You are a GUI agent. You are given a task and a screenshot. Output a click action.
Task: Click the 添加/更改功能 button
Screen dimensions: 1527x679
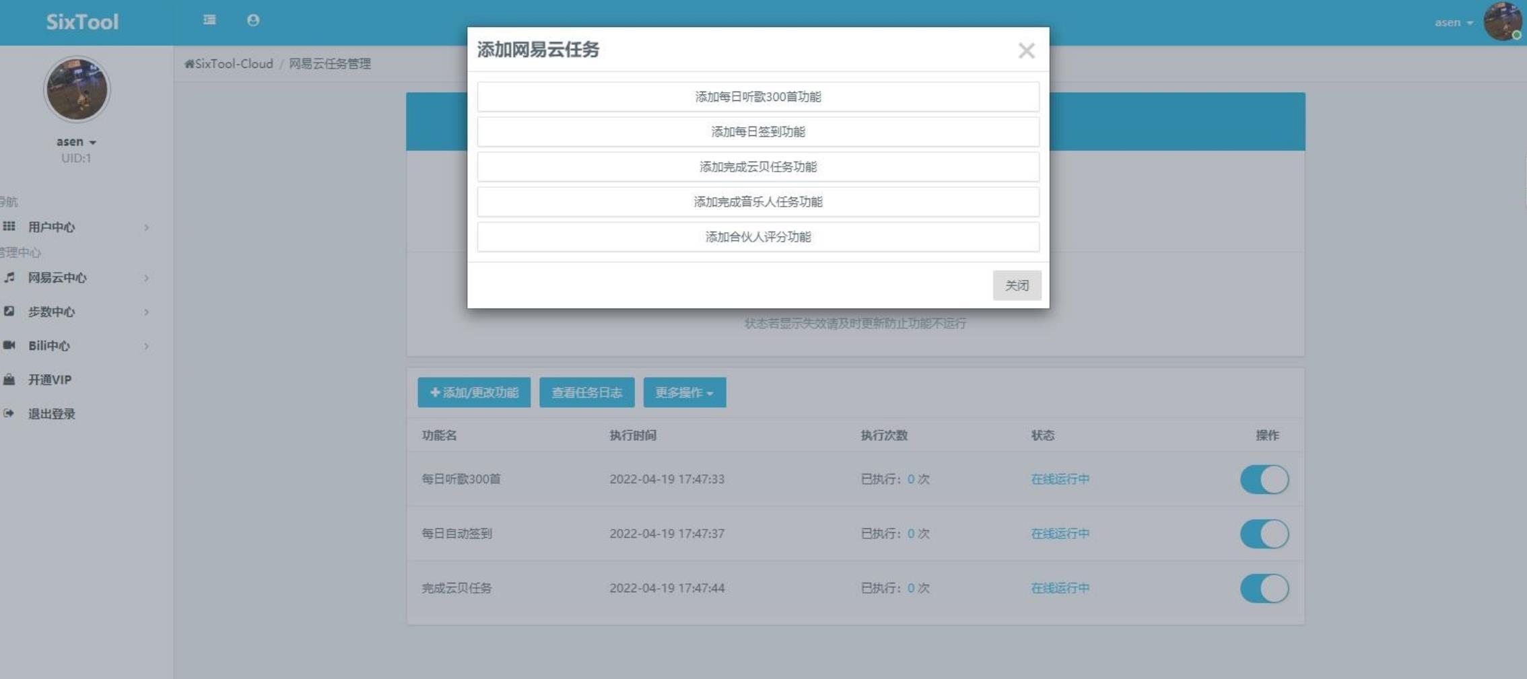point(474,392)
